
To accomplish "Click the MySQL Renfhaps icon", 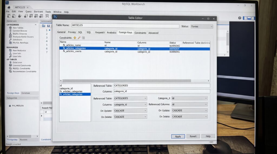I will [11, 43].
